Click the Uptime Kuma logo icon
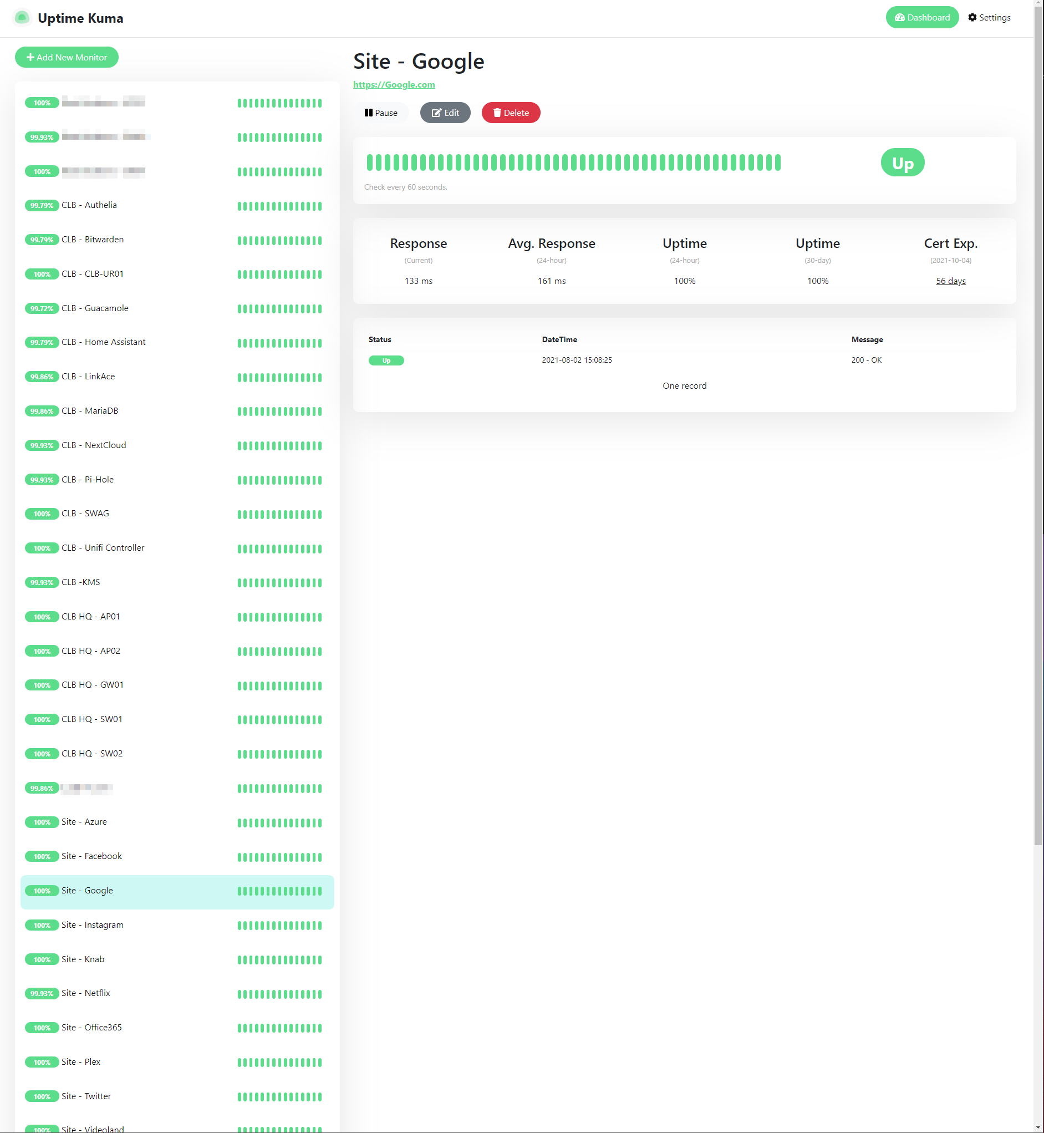This screenshot has height=1133, width=1044. click(22, 18)
